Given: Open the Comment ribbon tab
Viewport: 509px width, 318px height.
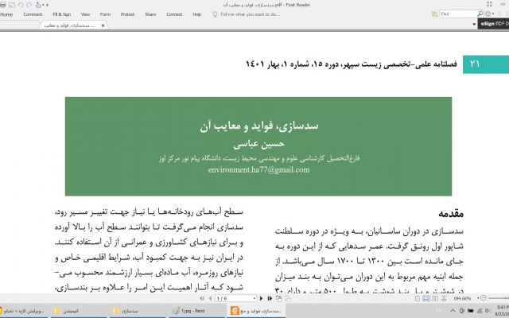Looking at the screenshot, I should 33,14.
